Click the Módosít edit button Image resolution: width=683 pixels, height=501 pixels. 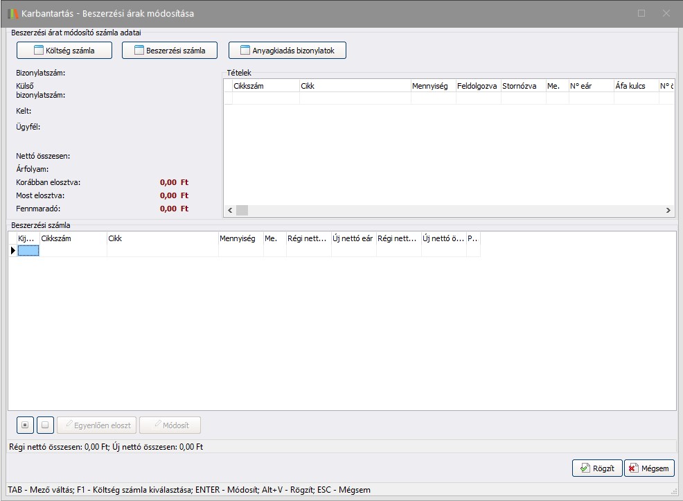(x=170, y=425)
